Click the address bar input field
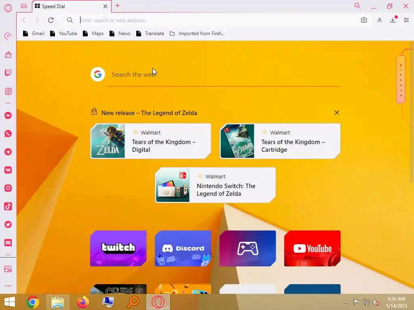The width and height of the screenshot is (414, 310). (x=218, y=20)
